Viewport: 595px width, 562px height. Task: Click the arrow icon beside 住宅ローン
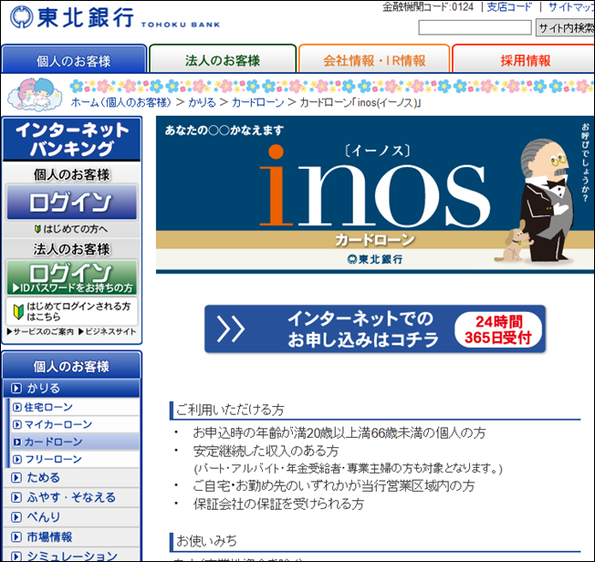click(17, 407)
